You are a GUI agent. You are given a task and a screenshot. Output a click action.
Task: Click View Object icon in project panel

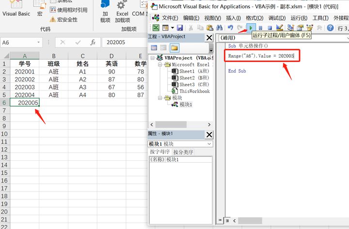pyautogui.click(x=163, y=47)
